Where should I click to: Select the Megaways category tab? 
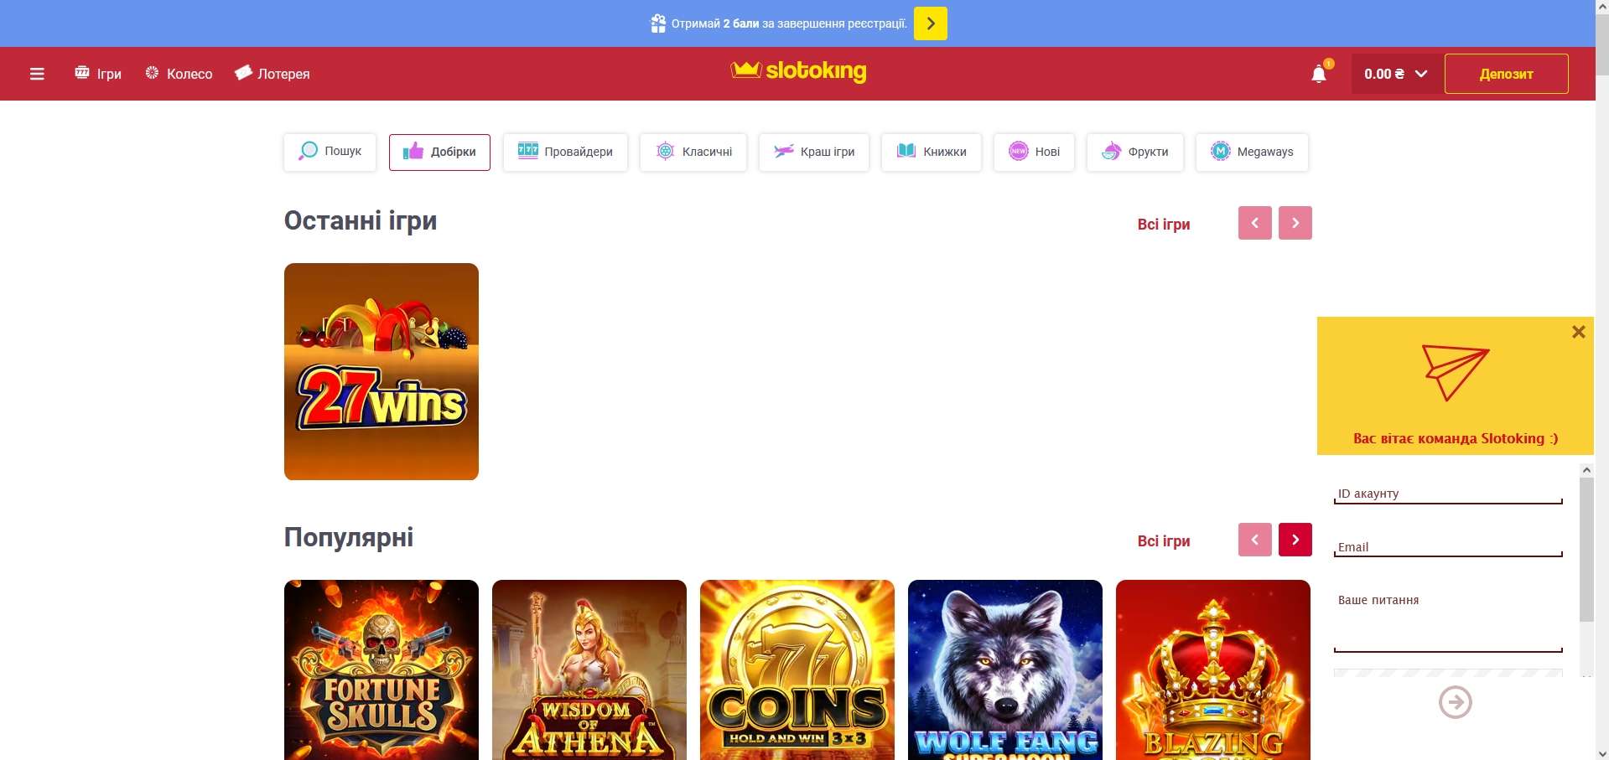click(1252, 152)
